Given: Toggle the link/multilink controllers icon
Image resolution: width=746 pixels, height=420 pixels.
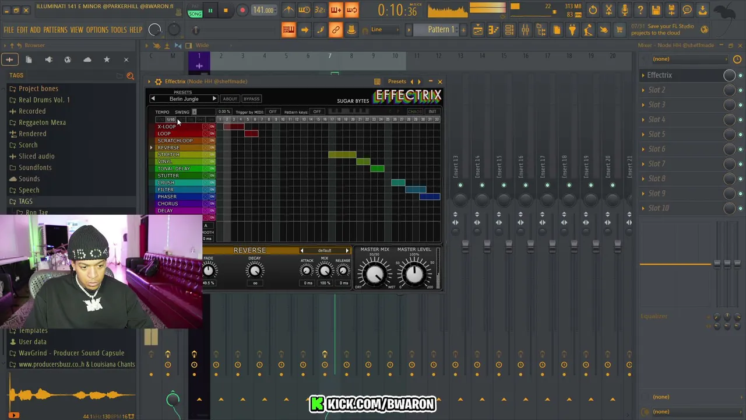Looking at the screenshot, I should click(x=336, y=30).
